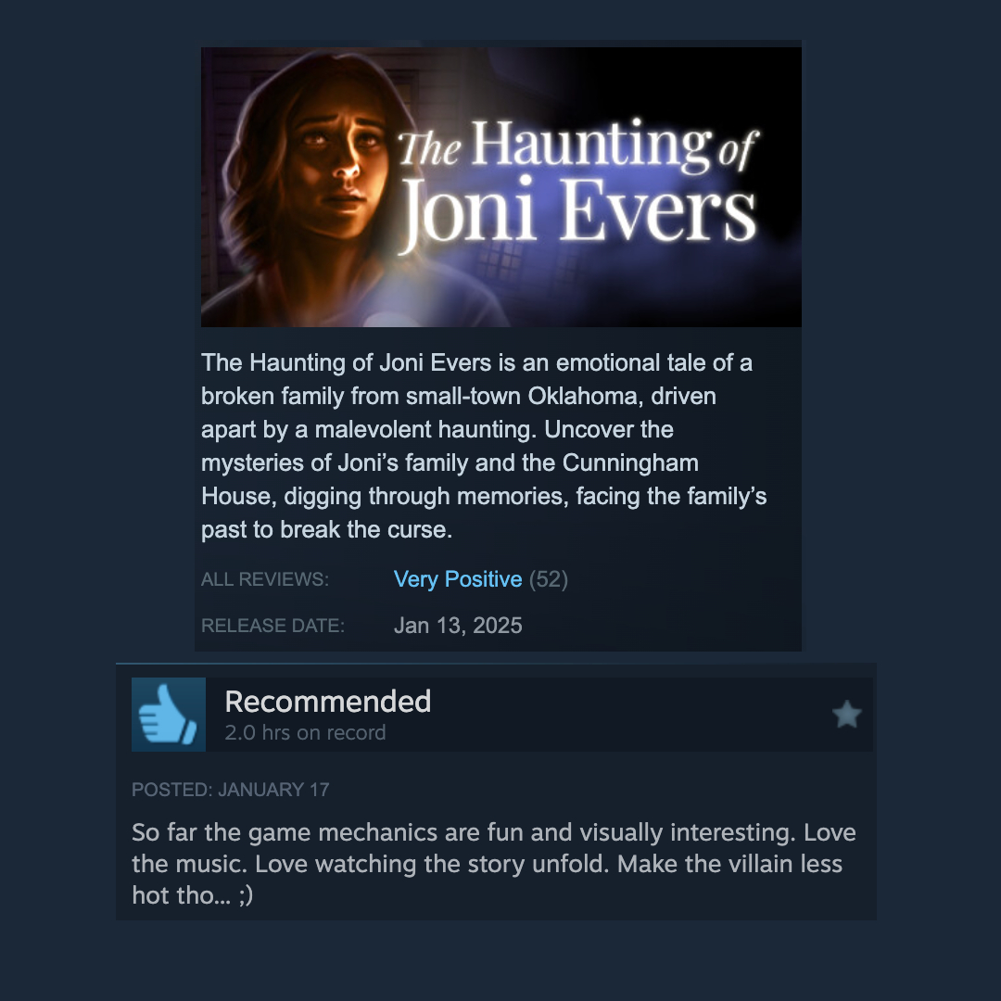Click the review text about game mechanics
Viewport: 1001px width, 1001px height.
pos(493,864)
